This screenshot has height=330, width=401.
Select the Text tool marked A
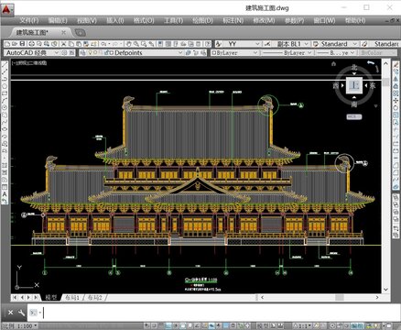coord(5,194)
